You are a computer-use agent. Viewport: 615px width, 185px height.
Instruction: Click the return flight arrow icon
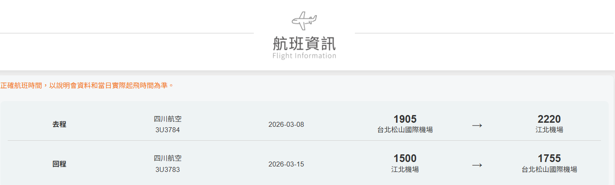tap(477, 165)
